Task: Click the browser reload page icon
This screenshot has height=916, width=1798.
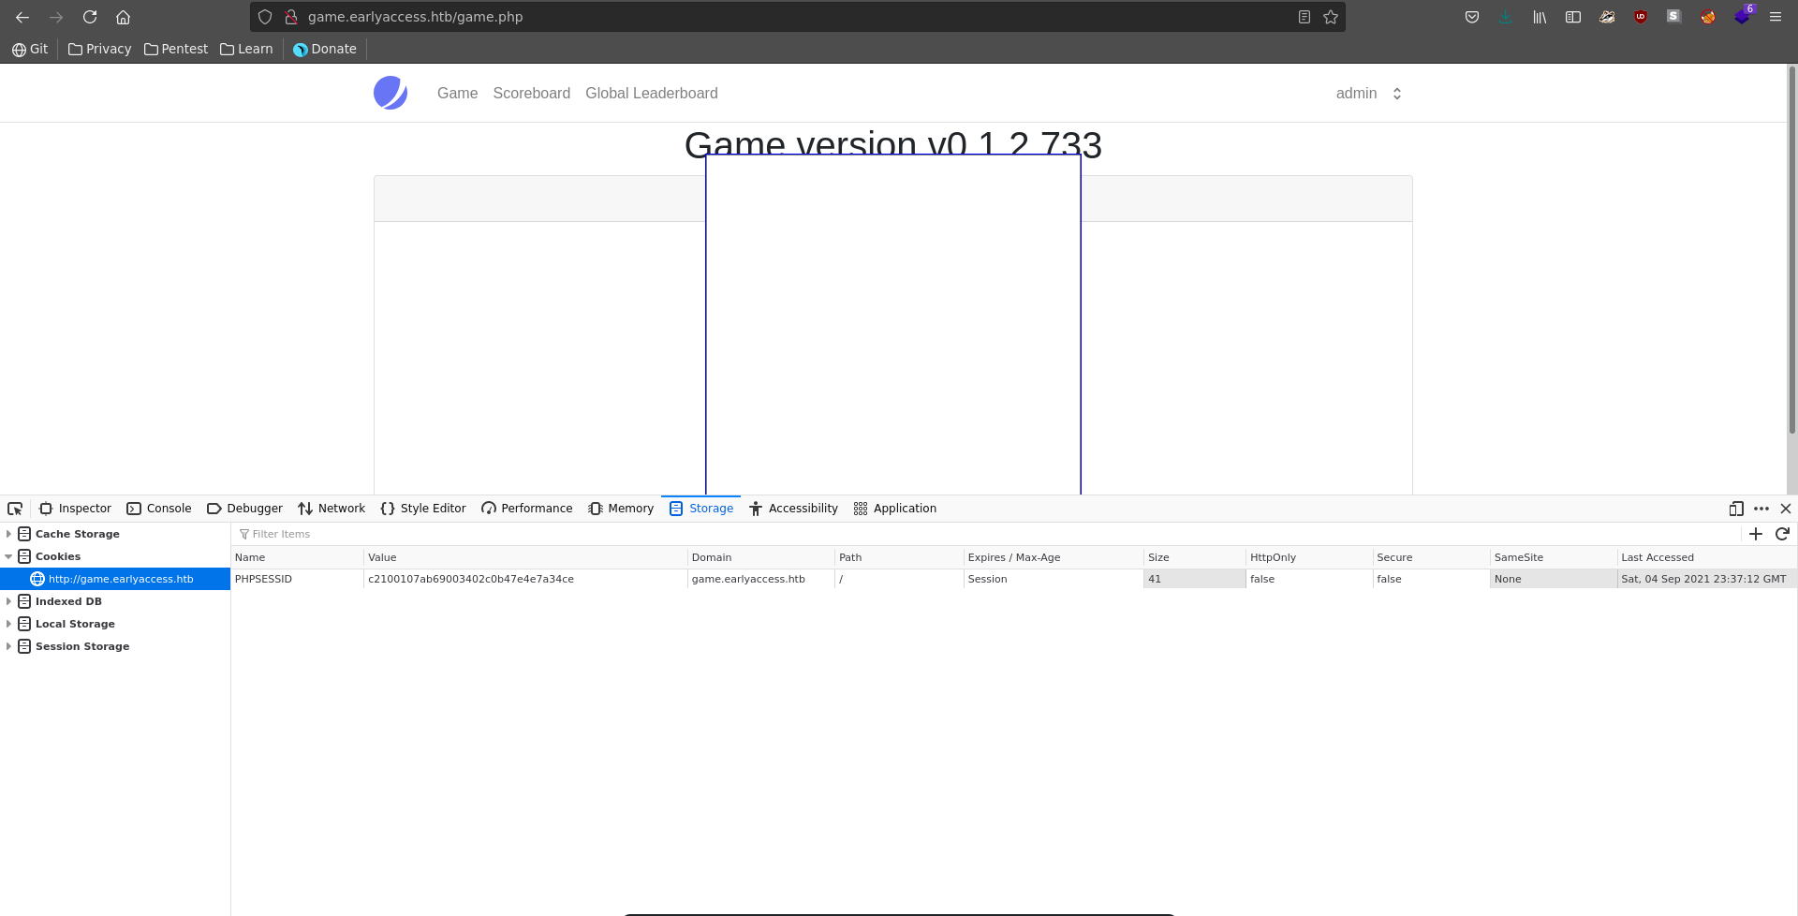Action: coord(90,17)
